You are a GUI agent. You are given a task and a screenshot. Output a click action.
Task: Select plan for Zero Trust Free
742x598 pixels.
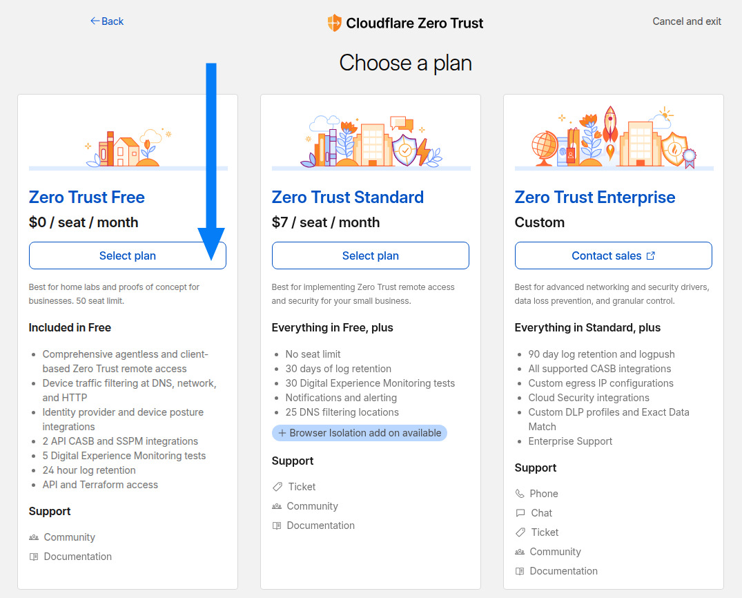pos(127,255)
